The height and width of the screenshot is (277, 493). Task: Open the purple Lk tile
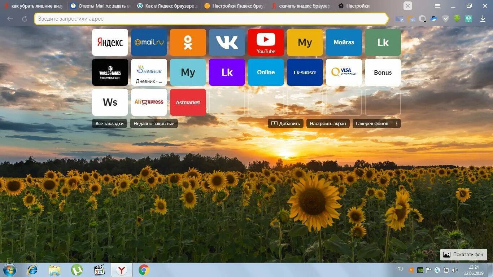coord(227,72)
